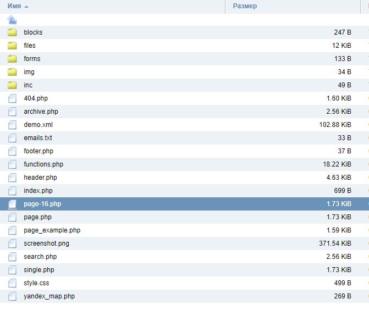Click the 404.php file icon
369x310 pixels.
12,98
